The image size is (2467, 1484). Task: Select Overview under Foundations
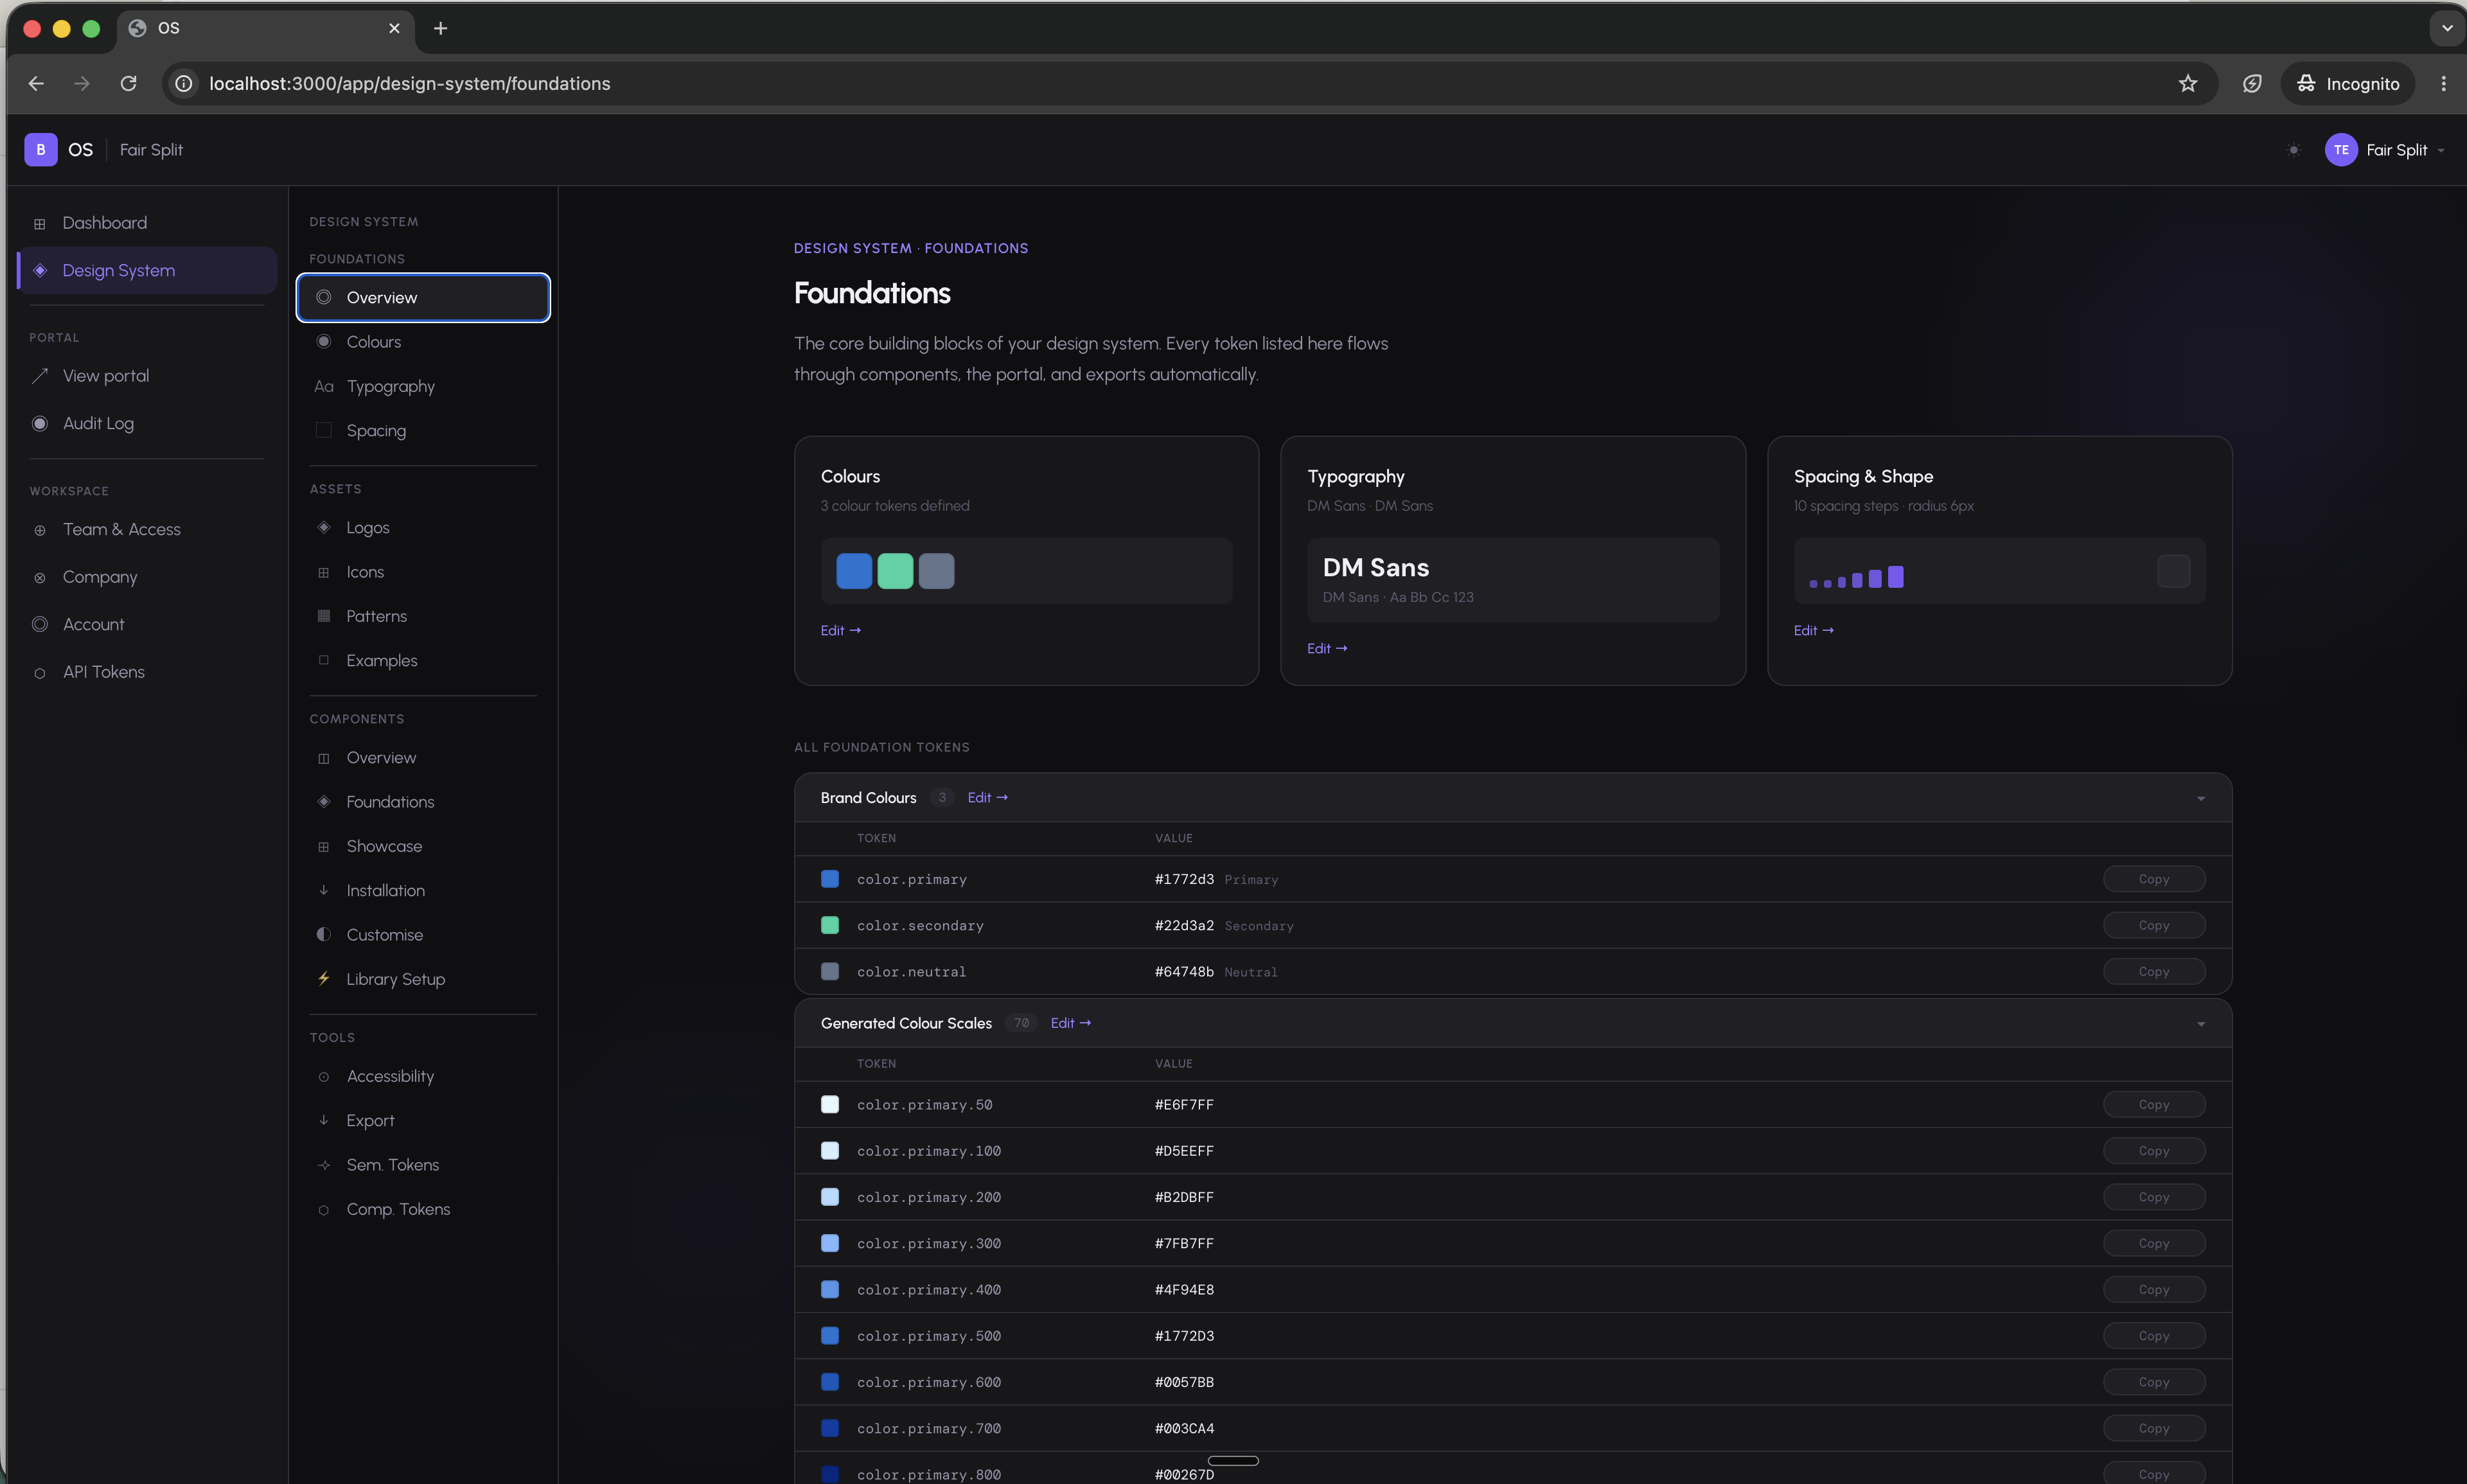[423, 297]
